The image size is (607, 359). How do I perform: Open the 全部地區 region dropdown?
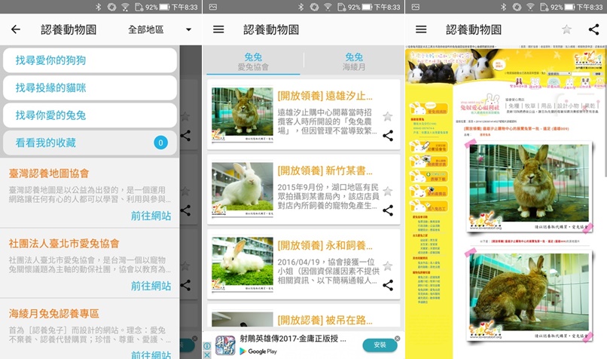point(160,29)
